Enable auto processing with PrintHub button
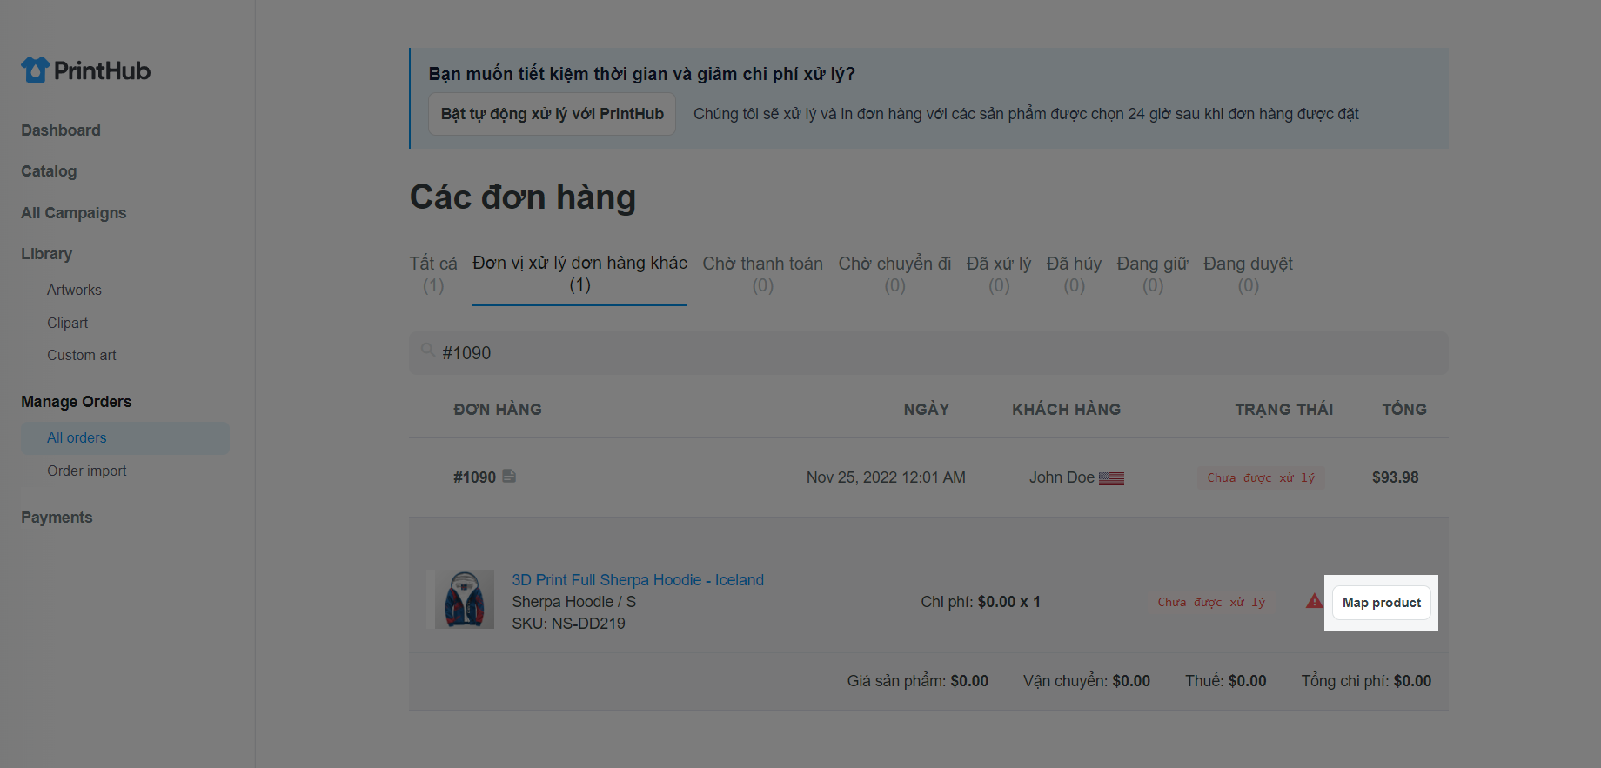The height and width of the screenshot is (768, 1601). (x=552, y=114)
